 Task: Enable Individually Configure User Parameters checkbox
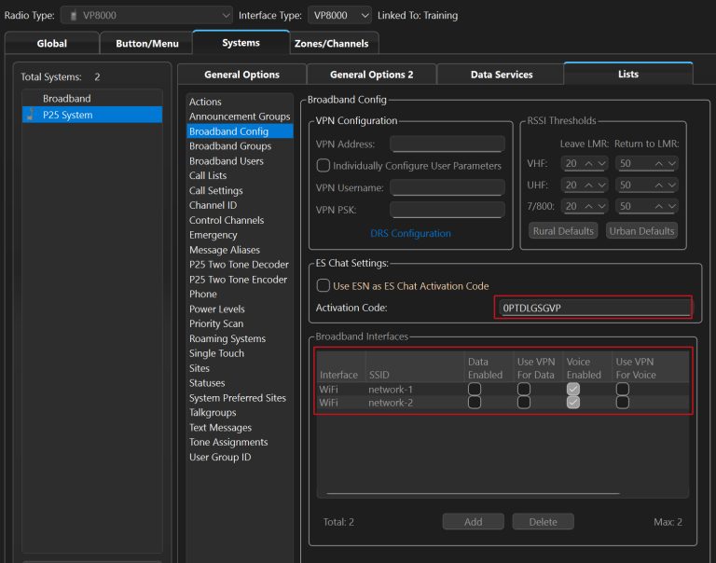coord(324,166)
